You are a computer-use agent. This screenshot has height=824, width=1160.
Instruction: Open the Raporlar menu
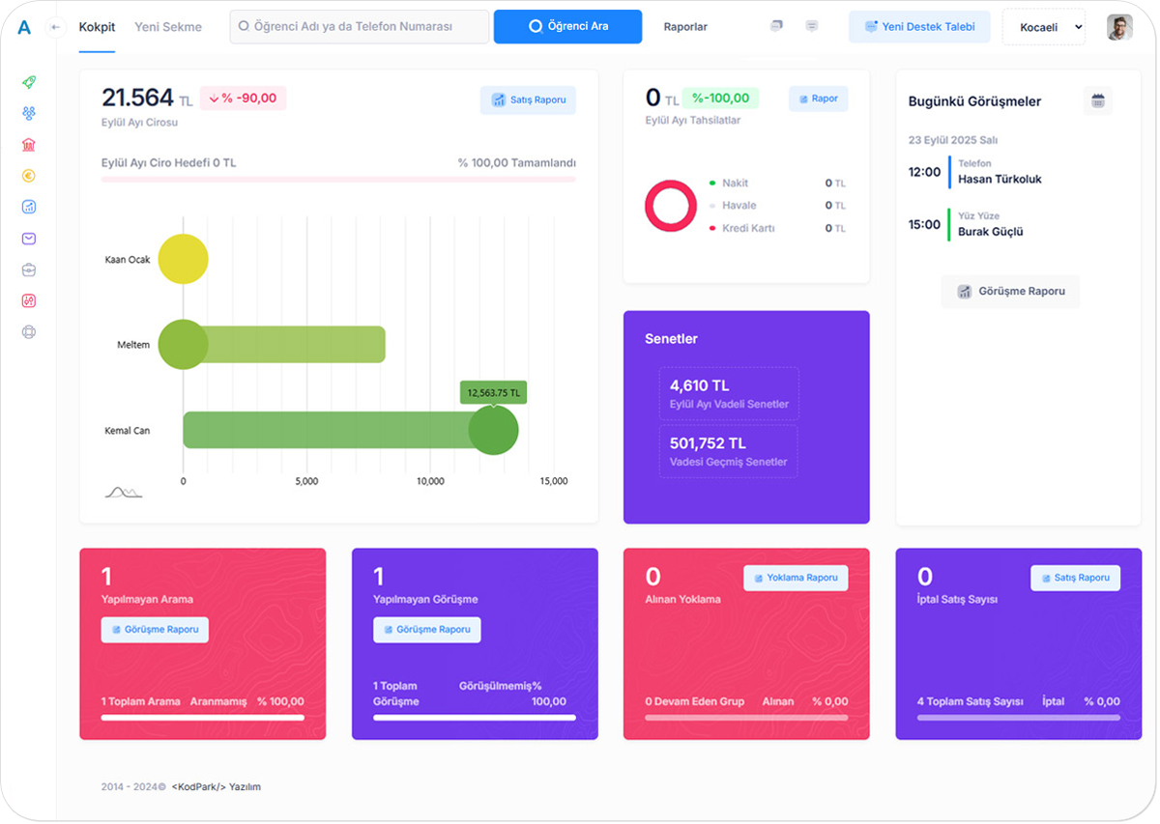point(685,27)
